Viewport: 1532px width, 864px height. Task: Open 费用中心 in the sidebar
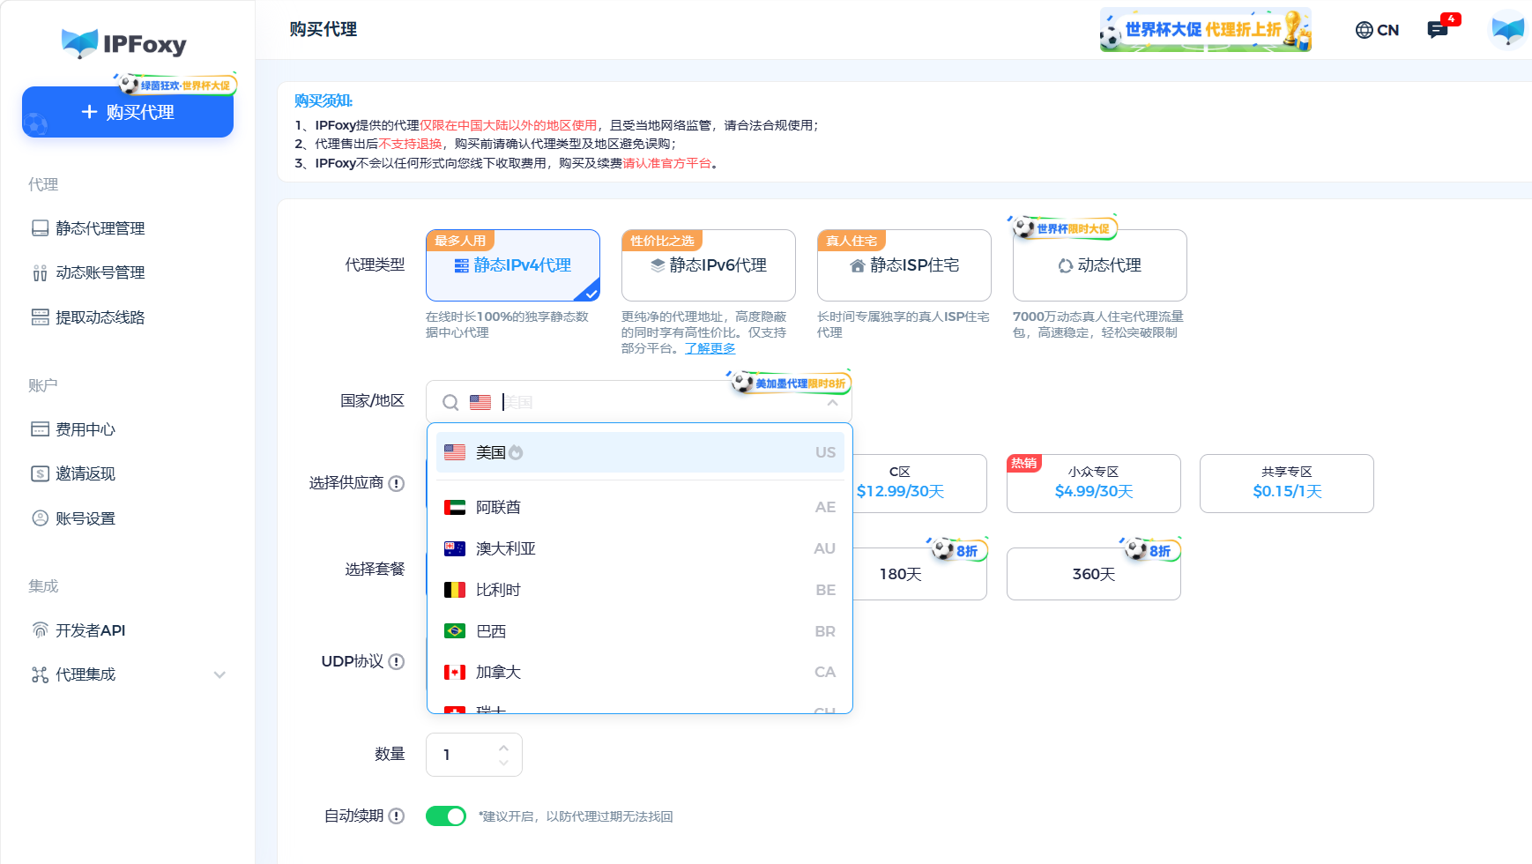click(86, 429)
